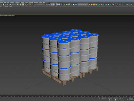Viewport: 134px width, 101px height.
Task: Select the Rotate transform tool
Action: (x=6, y=4)
